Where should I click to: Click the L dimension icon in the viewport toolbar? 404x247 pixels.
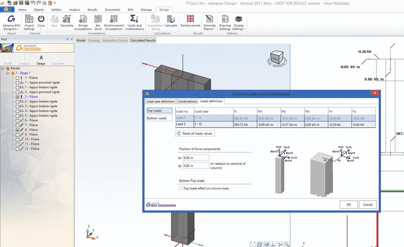(x=273, y=244)
